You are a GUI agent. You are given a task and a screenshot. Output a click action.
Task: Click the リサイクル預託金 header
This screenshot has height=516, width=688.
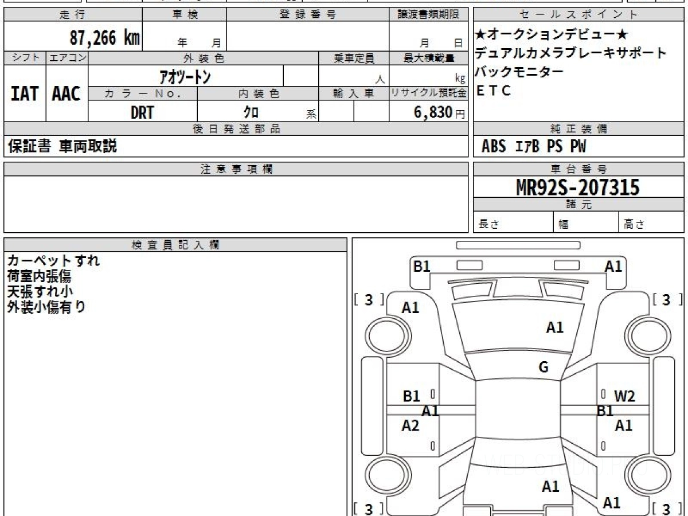pyautogui.click(x=429, y=93)
